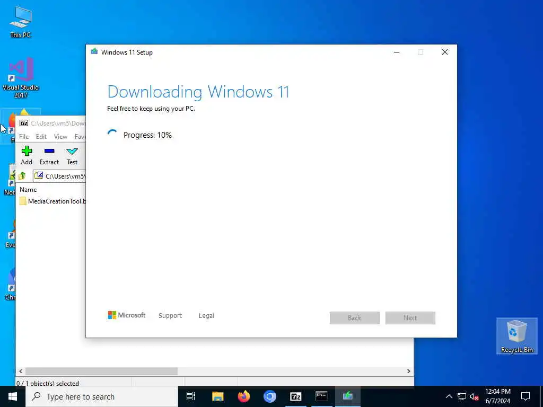
Task: Click the network icon in system tray
Action: point(462,396)
